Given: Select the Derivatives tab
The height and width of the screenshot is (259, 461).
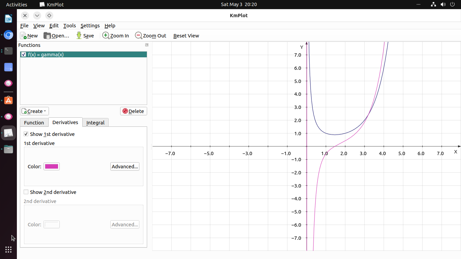Looking at the screenshot, I should (65, 122).
